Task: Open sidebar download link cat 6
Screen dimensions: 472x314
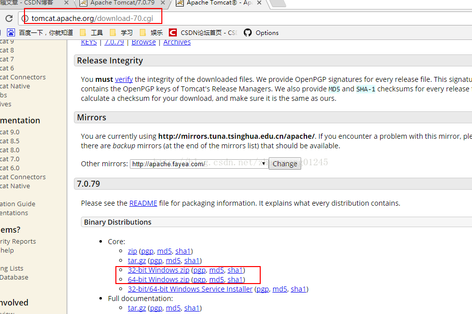Action: point(7,68)
